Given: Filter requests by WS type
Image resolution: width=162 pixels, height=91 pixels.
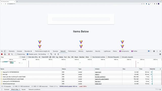Looking at the screenshot, I should [x=72, y=57].
